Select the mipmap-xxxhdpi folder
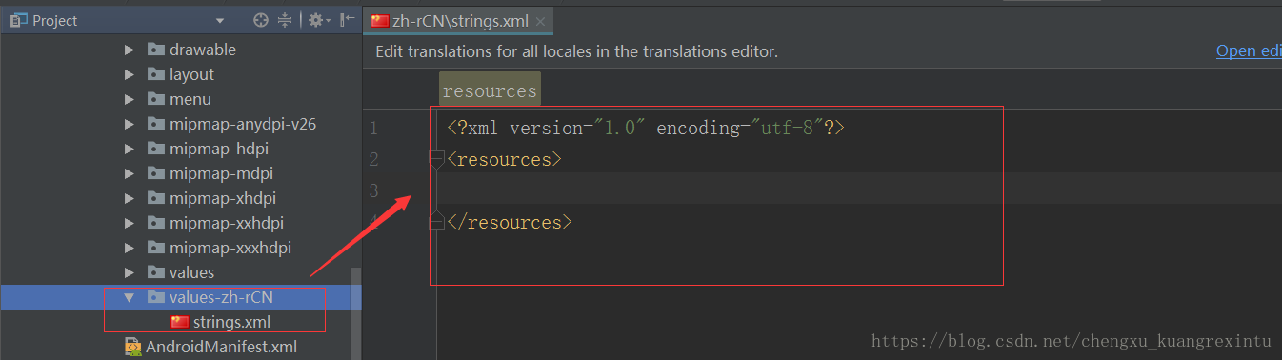The height and width of the screenshot is (360, 1282). tap(230, 248)
